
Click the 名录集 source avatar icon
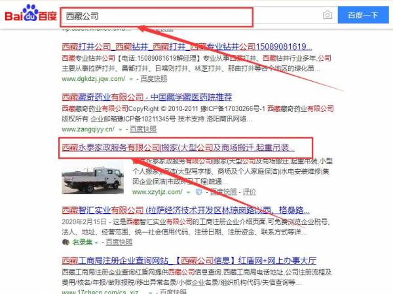coord(65,242)
